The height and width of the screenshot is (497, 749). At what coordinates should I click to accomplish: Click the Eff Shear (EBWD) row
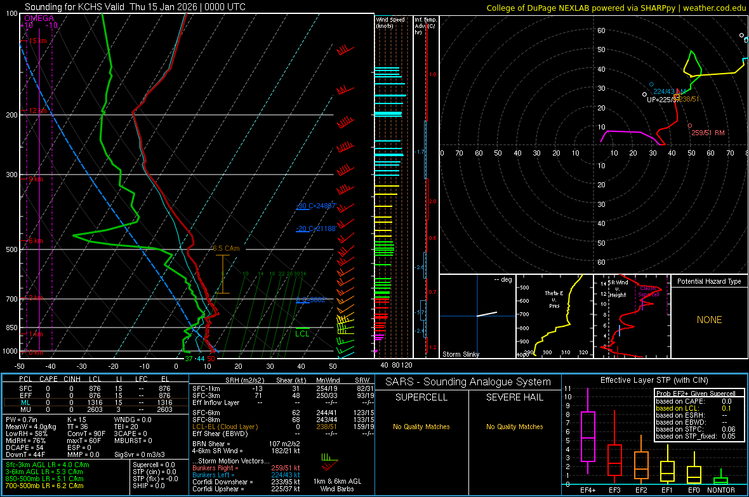283,434
